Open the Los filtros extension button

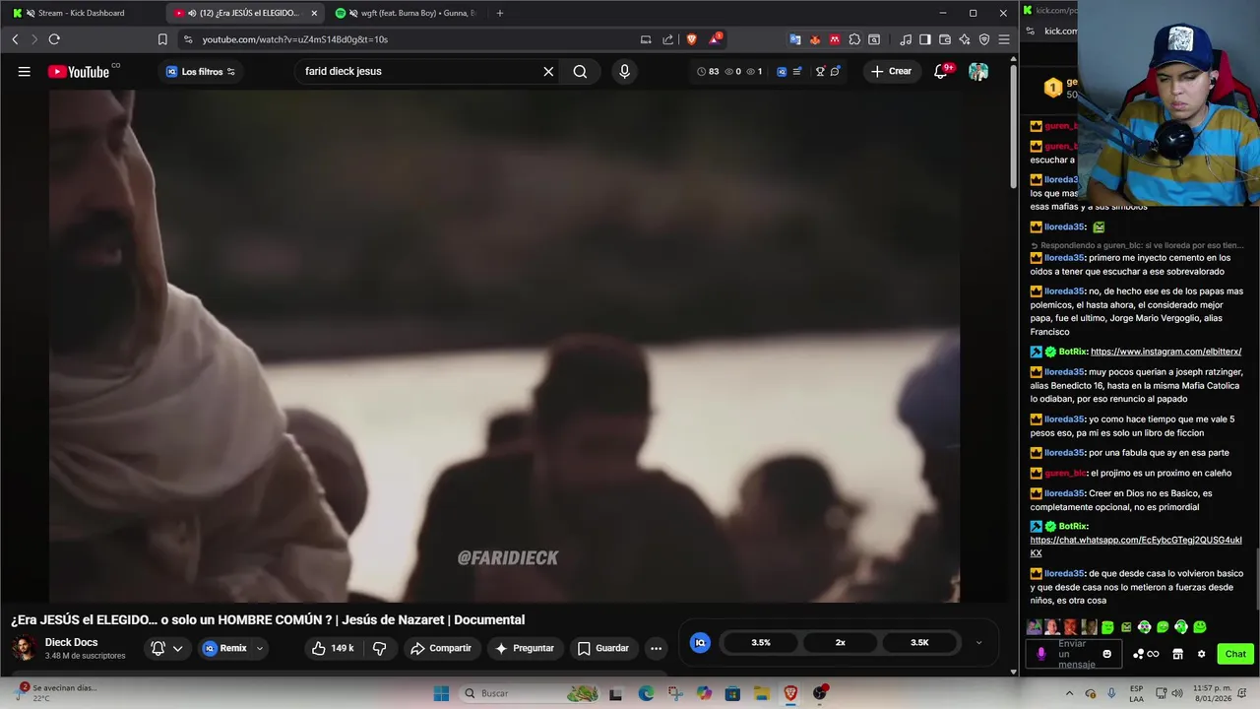(201, 71)
